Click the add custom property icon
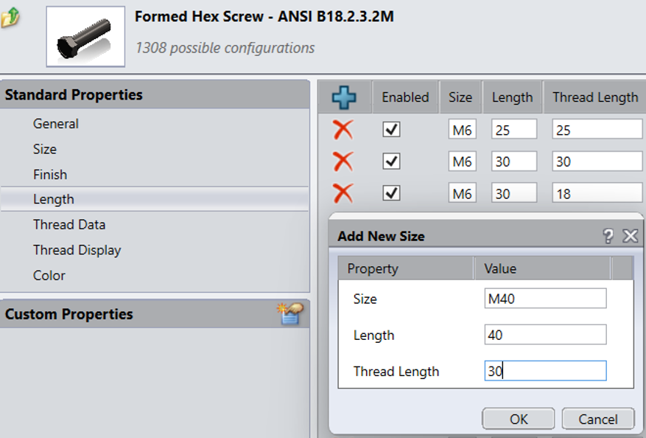Screen dimensions: 646x438 tap(289, 314)
